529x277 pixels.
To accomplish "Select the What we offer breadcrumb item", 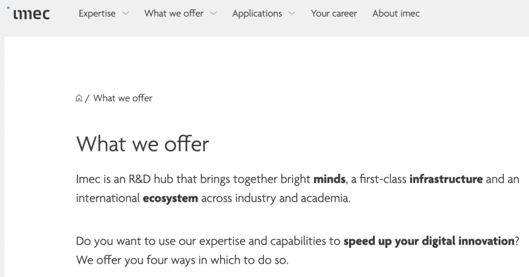I will pos(123,99).
